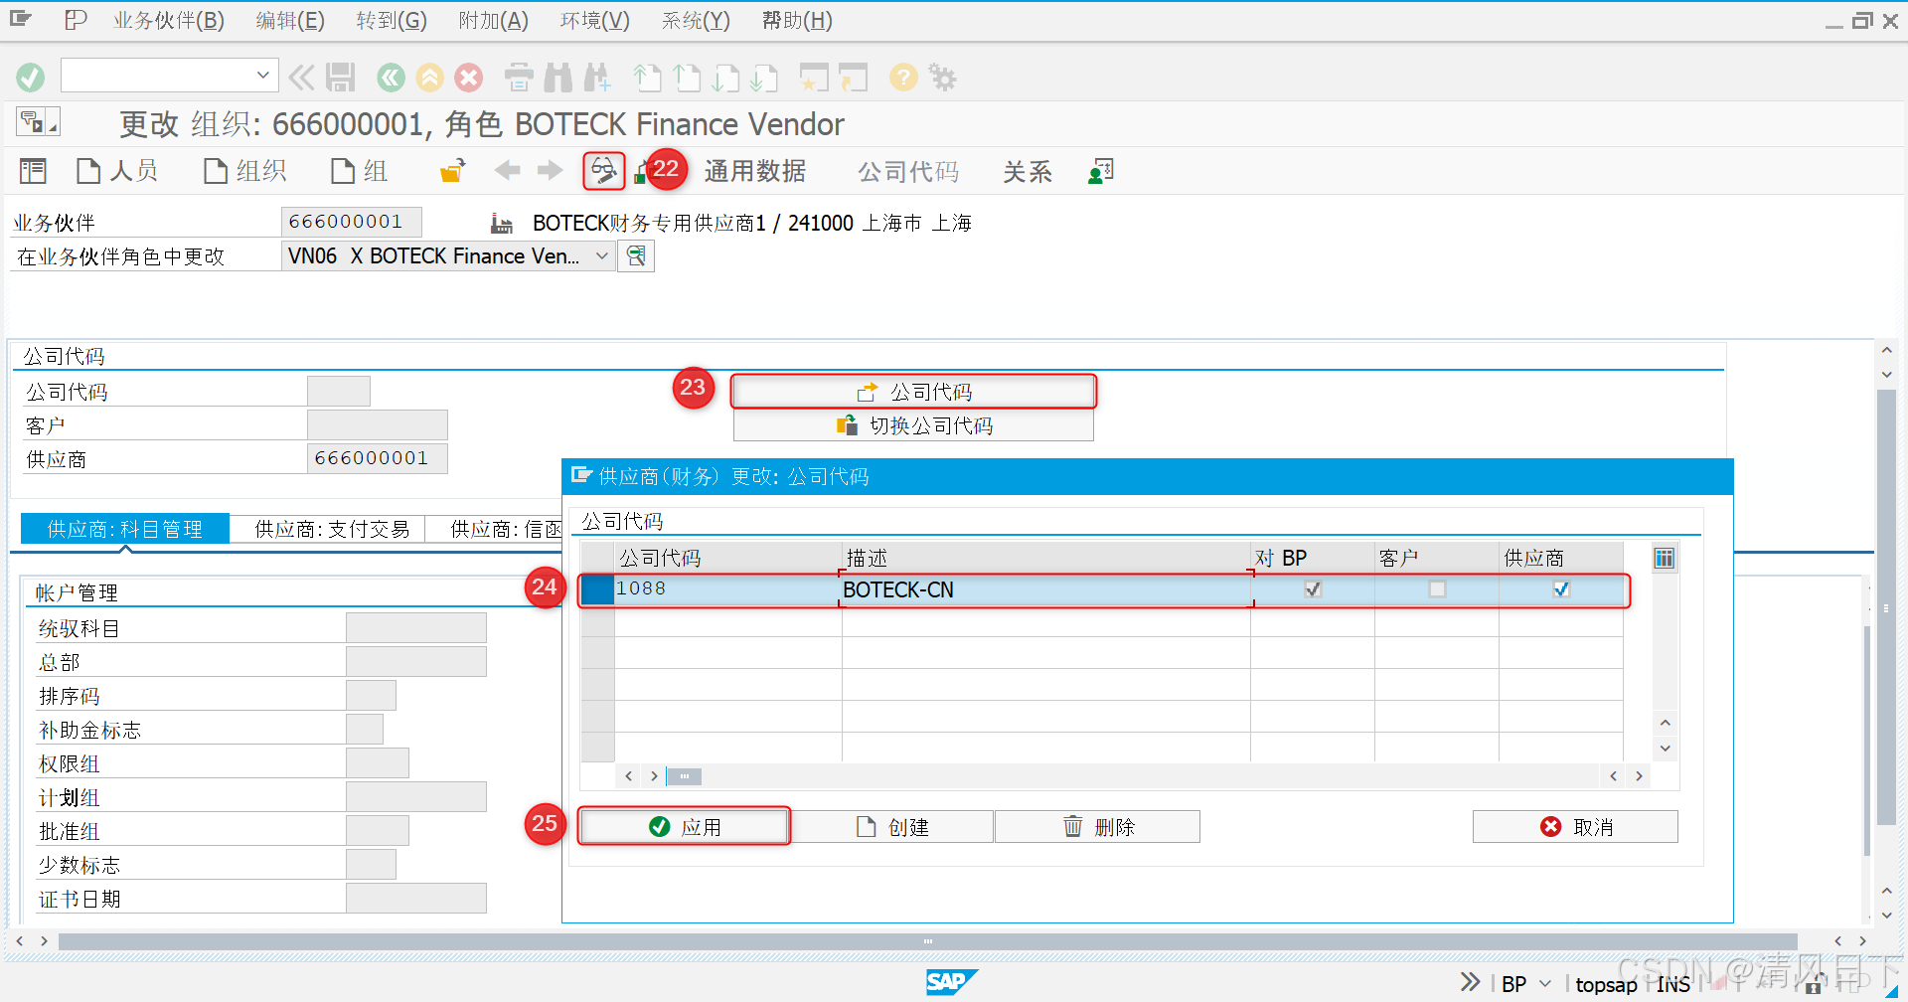This screenshot has height=1002, width=1908.
Task: Click the 删除 delete button
Action: 1098,826
